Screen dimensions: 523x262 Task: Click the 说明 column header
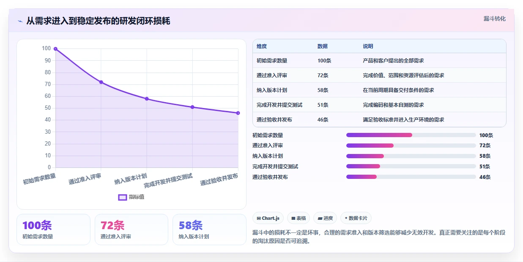[368, 46]
